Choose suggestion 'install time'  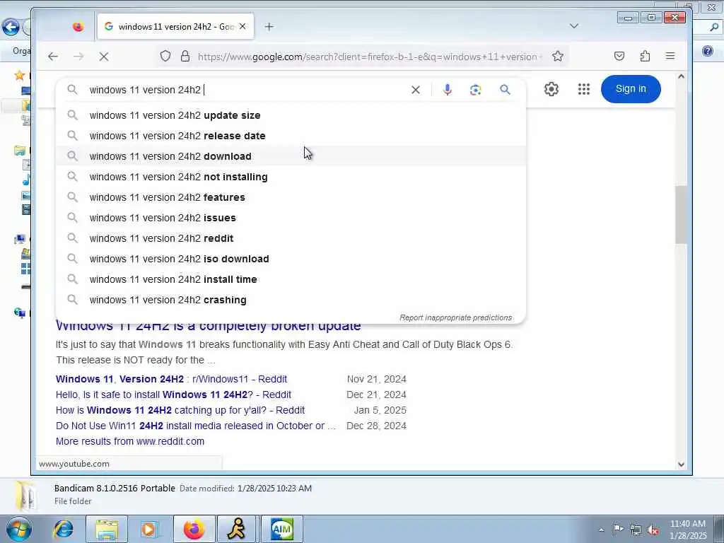tap(291, 279)
